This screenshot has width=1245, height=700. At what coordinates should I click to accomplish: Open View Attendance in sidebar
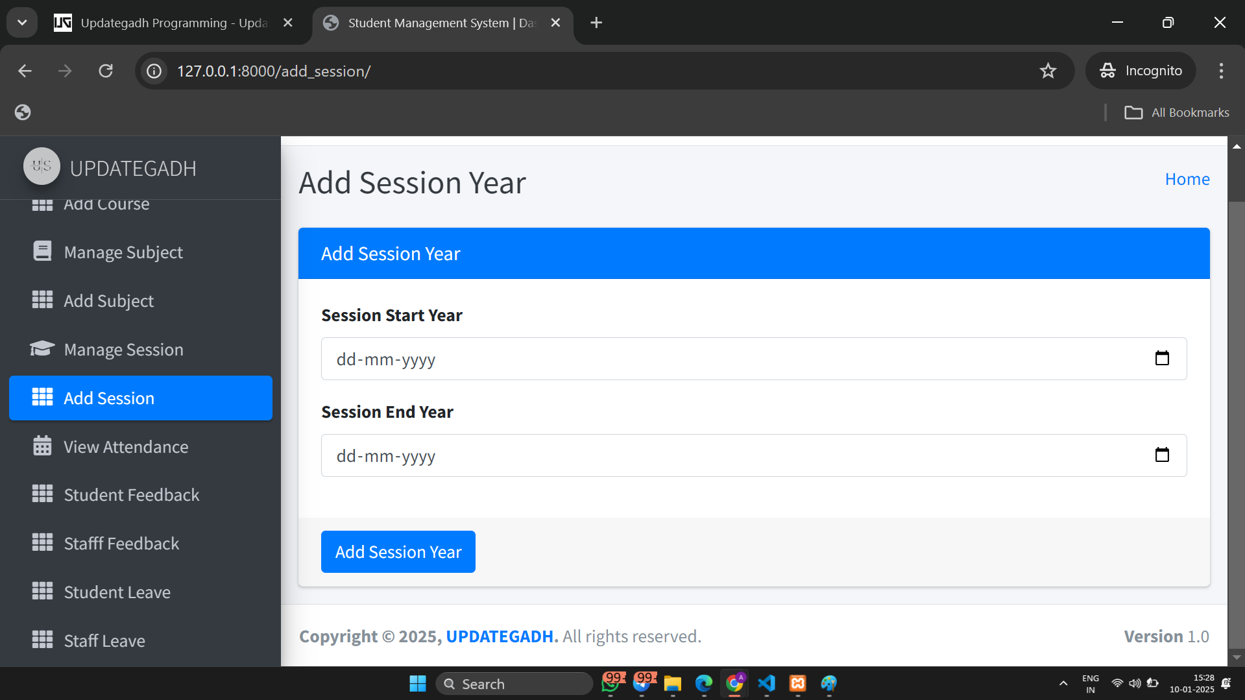(141, 446)
